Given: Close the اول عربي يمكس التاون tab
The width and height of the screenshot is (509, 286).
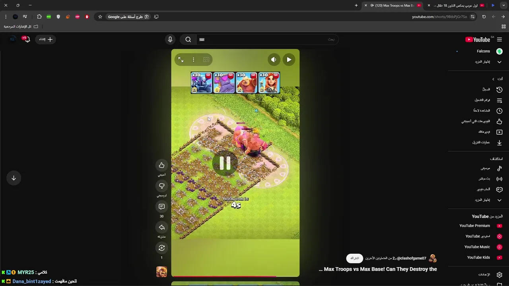Looking at the screenshot, I should pyautogui.click(x=429, y=6).
